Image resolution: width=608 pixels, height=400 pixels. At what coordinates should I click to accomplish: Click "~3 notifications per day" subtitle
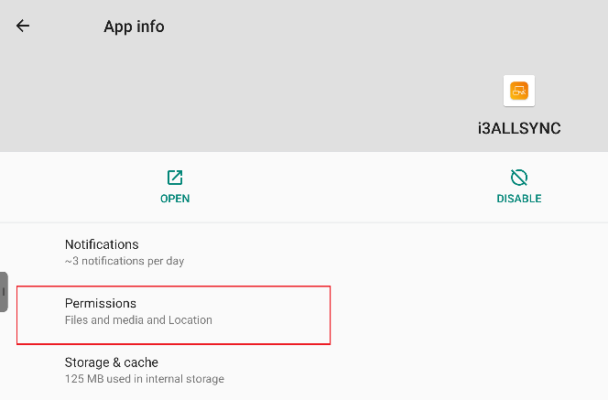click(125, 261)
